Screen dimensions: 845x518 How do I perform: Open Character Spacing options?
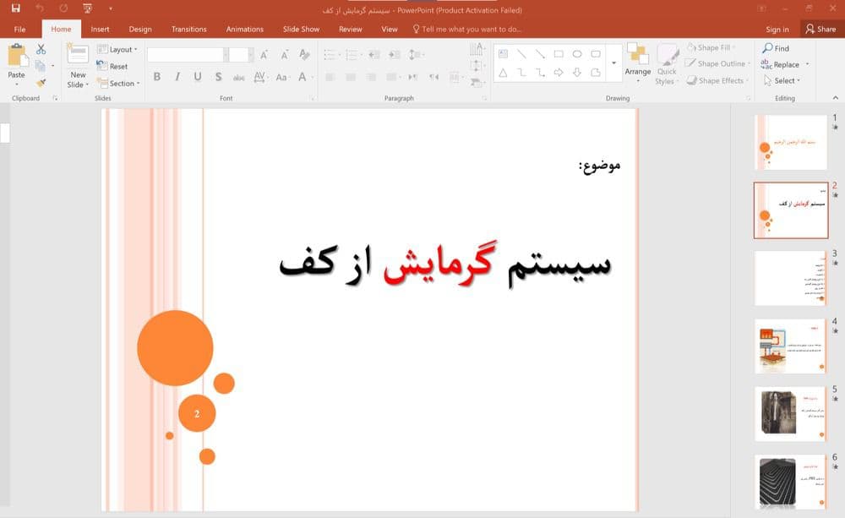259,77
